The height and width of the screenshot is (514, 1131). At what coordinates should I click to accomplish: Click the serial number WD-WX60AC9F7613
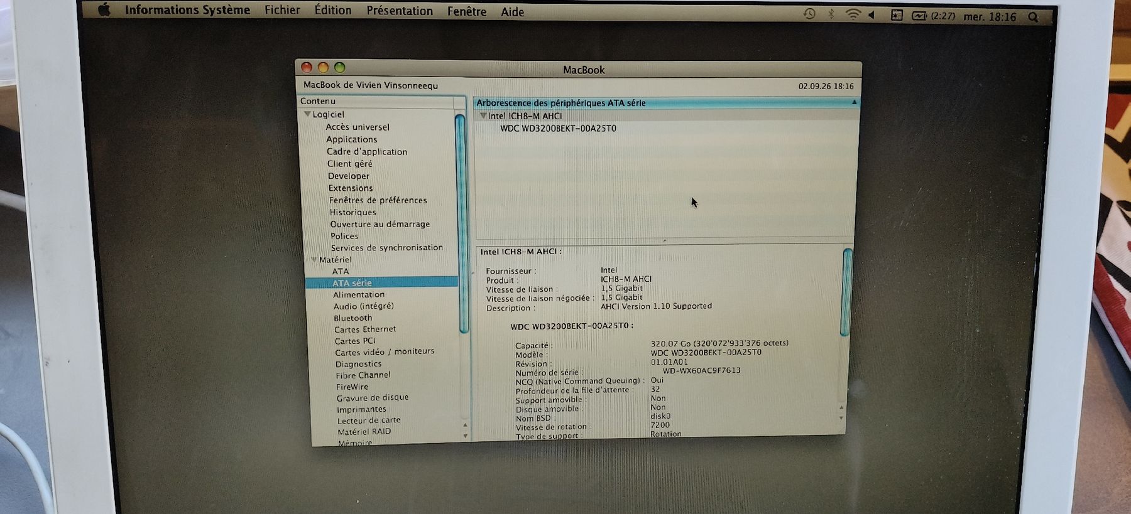[x=701, y=370]
